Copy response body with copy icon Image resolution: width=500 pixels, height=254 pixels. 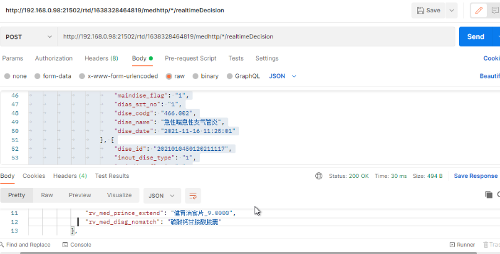click(488, 195)
